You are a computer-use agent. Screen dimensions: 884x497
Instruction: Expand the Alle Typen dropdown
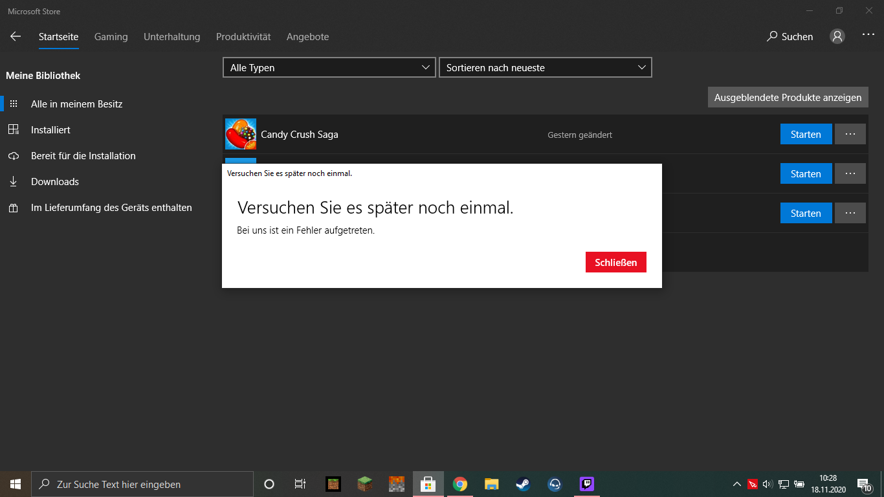click(x=329, y=67)
